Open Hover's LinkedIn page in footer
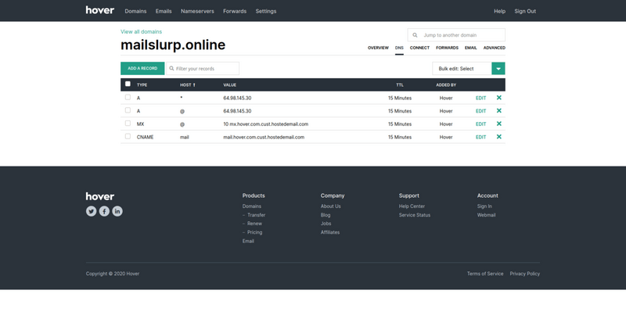 (117, 211)
